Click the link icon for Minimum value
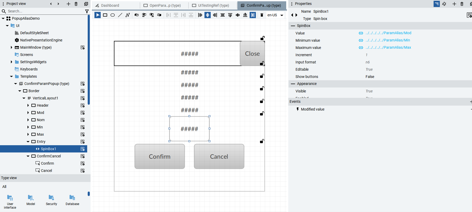472x212 pixels. pos(361,40)
